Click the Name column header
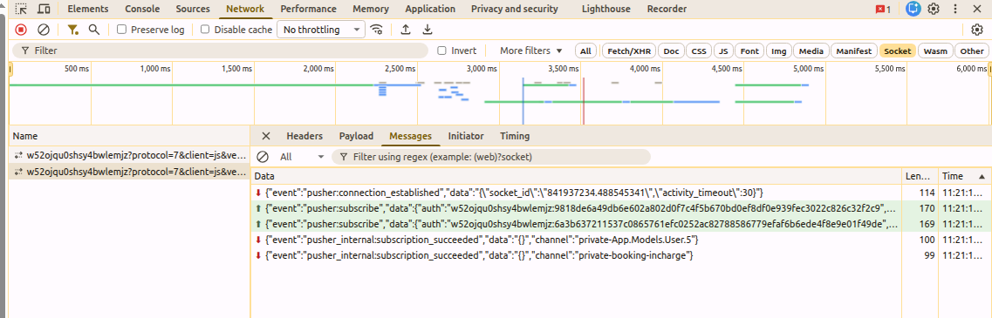This screenshot has width=992, height=318. coord(129,135)
